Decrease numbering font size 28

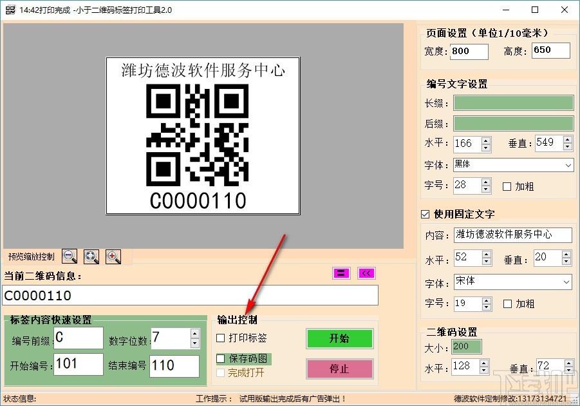tap(486, 189)
